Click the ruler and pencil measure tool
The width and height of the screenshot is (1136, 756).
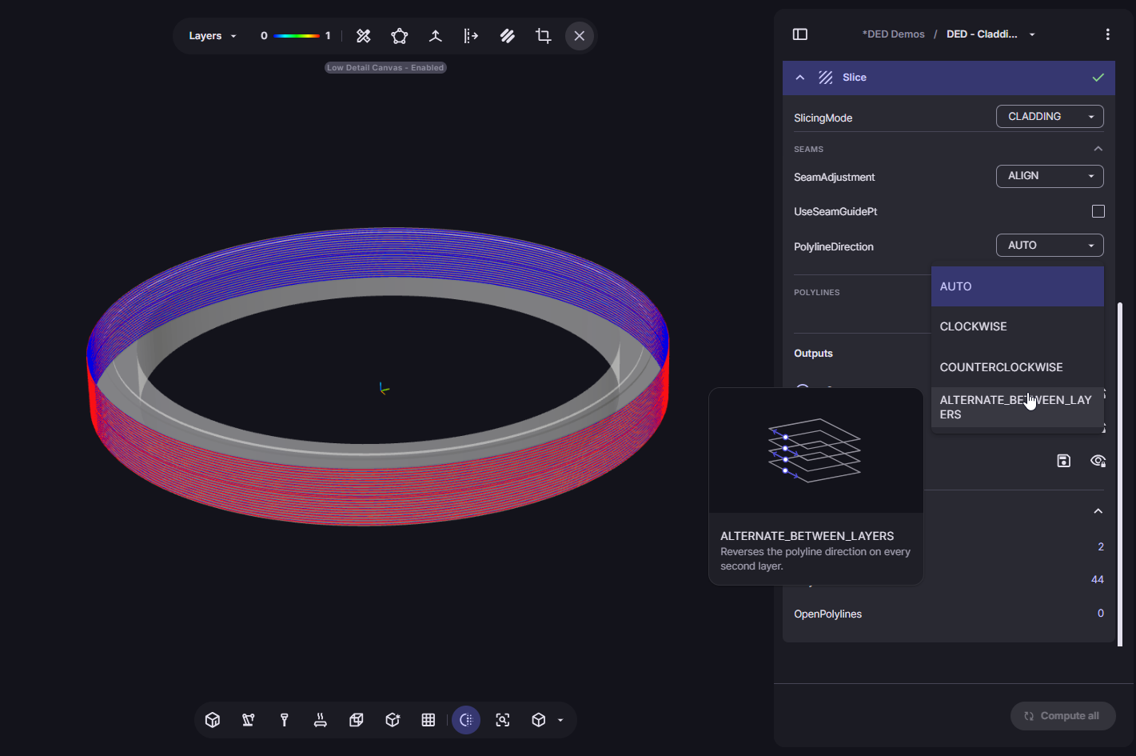click(x=364, y=36)
